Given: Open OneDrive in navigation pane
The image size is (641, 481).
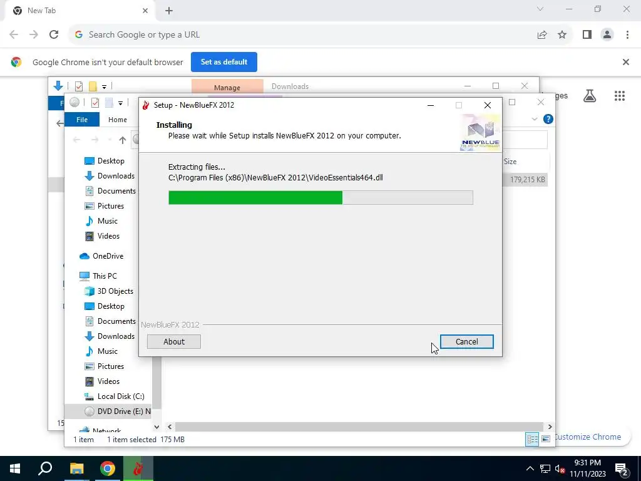Looking at the screenshot, I should point(101,256).
